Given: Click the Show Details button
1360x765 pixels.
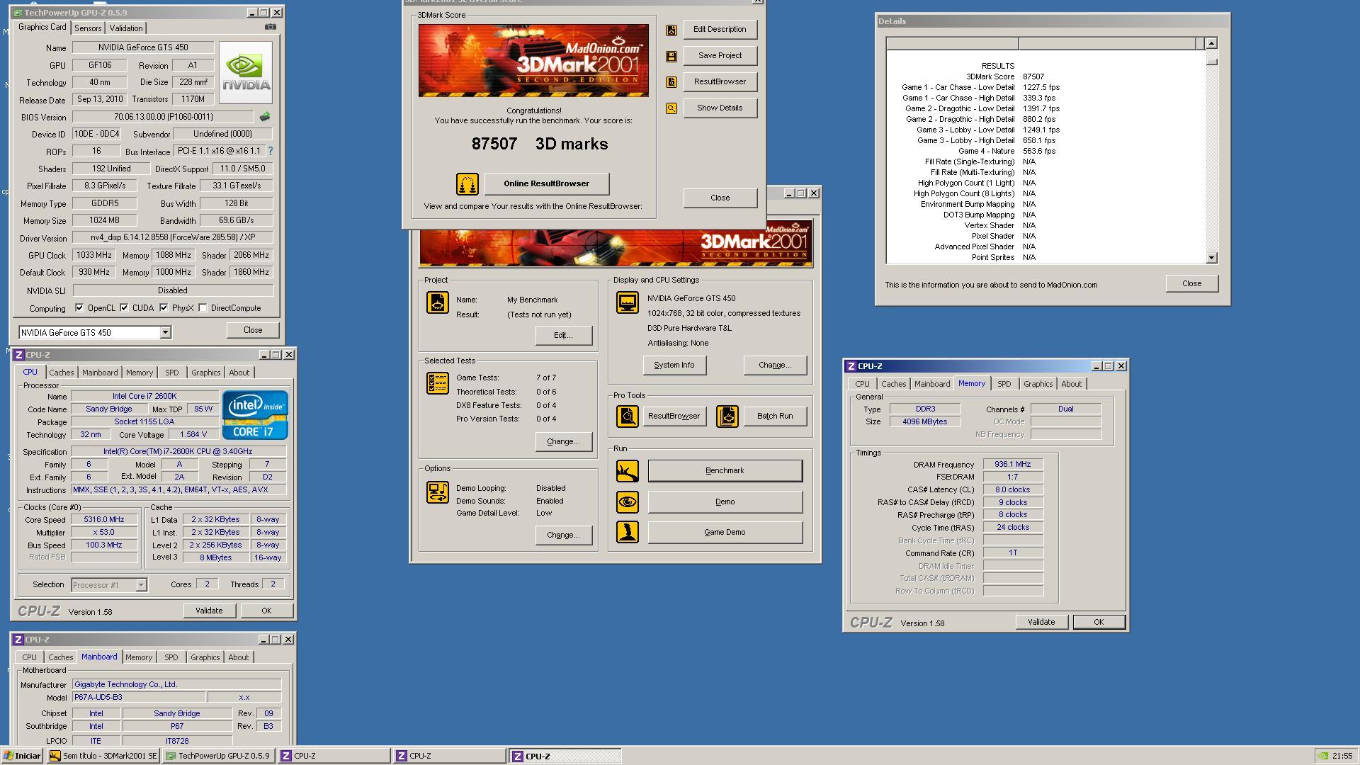Looking at the screenshot, I should tap(720, 108).
